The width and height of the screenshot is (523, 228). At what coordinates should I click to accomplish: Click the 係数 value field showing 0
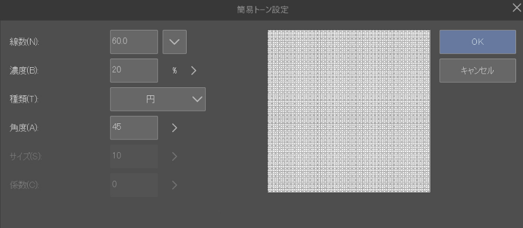tap(134, 185)
